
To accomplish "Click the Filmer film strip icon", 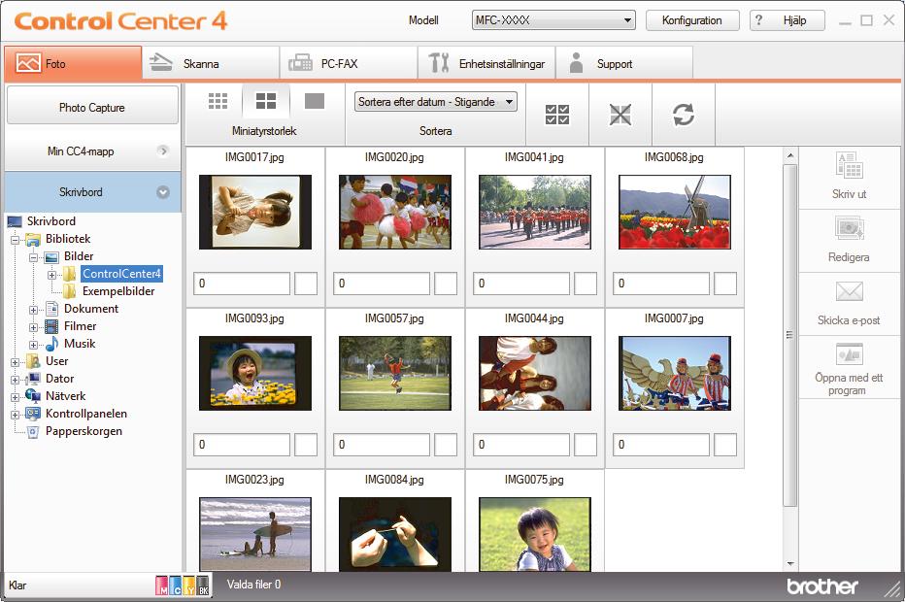I will pyautogui.click(x=51, y=326).
